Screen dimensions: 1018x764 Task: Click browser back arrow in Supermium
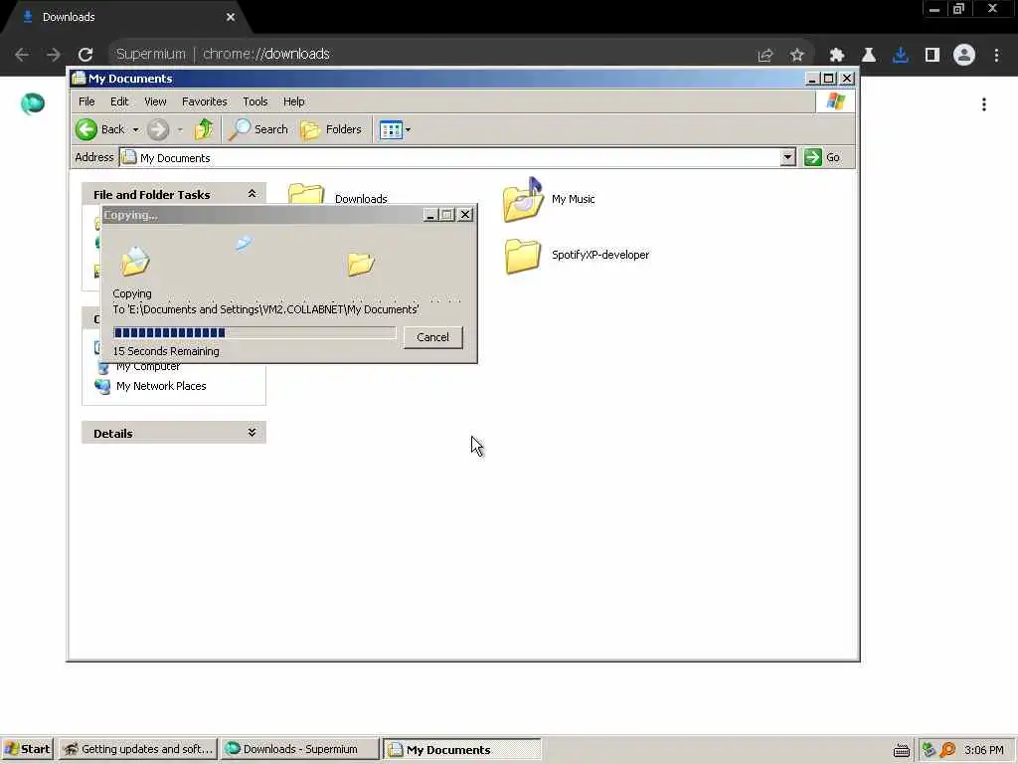[x=22, y=55]
